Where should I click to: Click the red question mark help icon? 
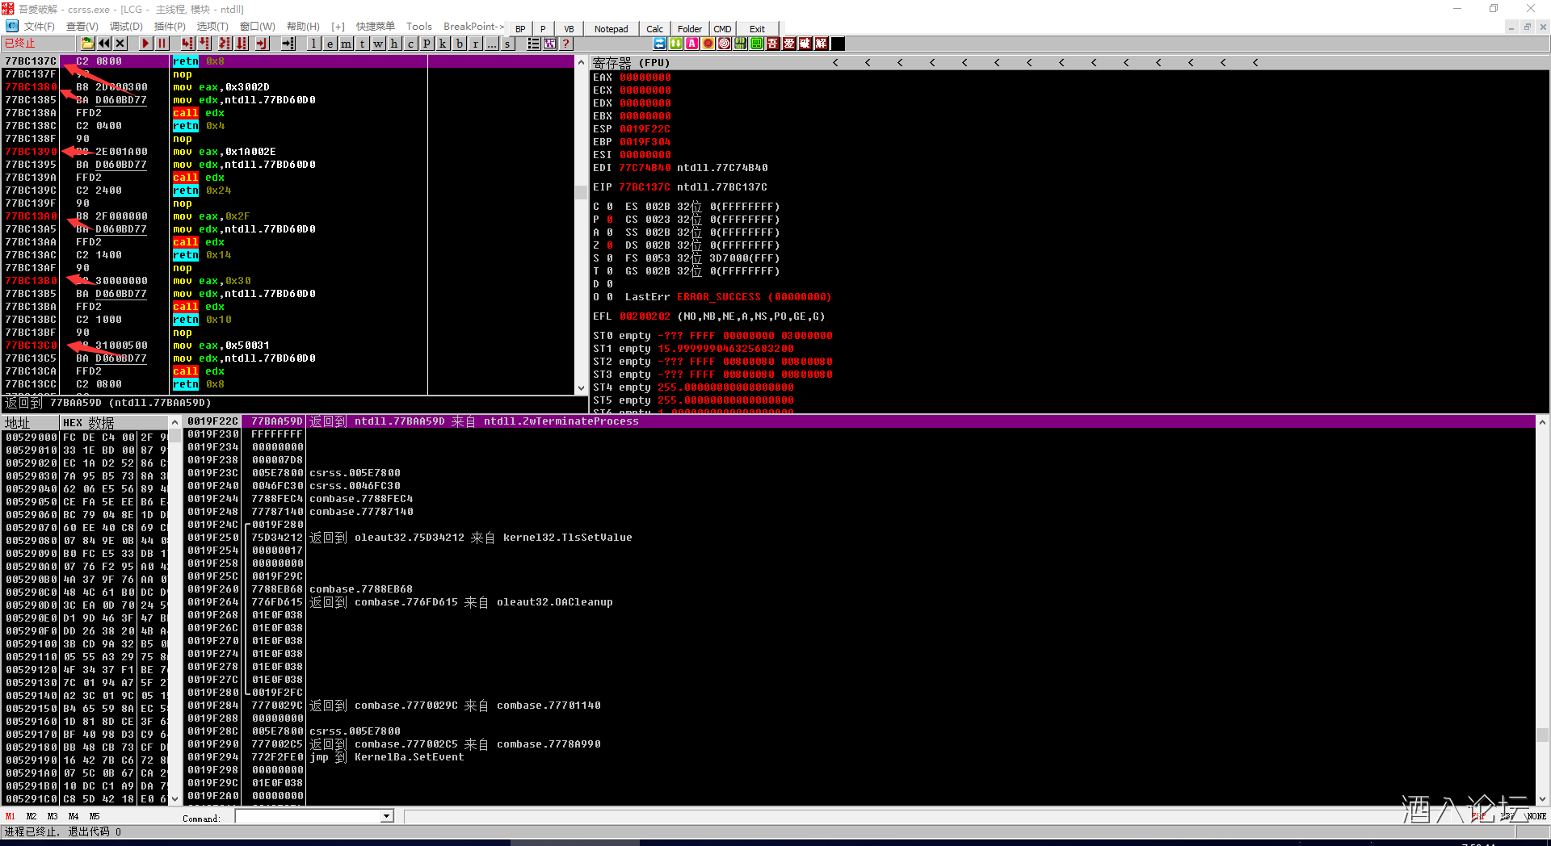(x=566, y=44)
